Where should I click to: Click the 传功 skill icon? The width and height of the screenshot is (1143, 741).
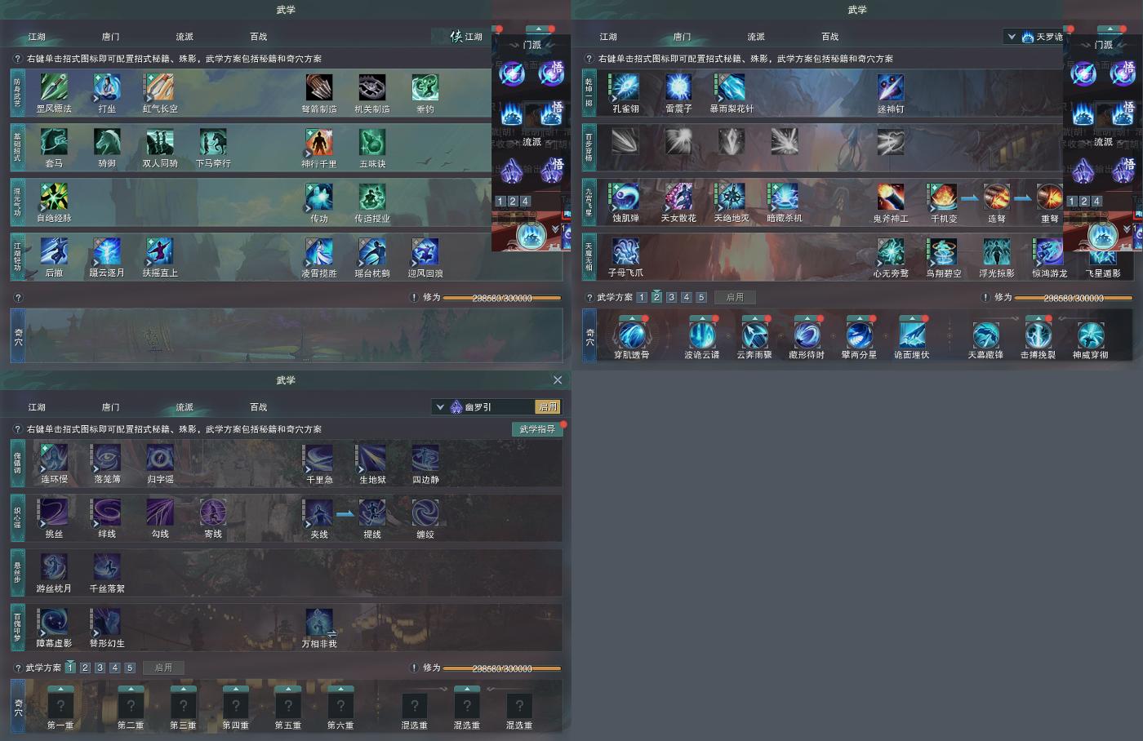pos(319,197)
